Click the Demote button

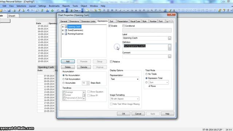[84, 67]
